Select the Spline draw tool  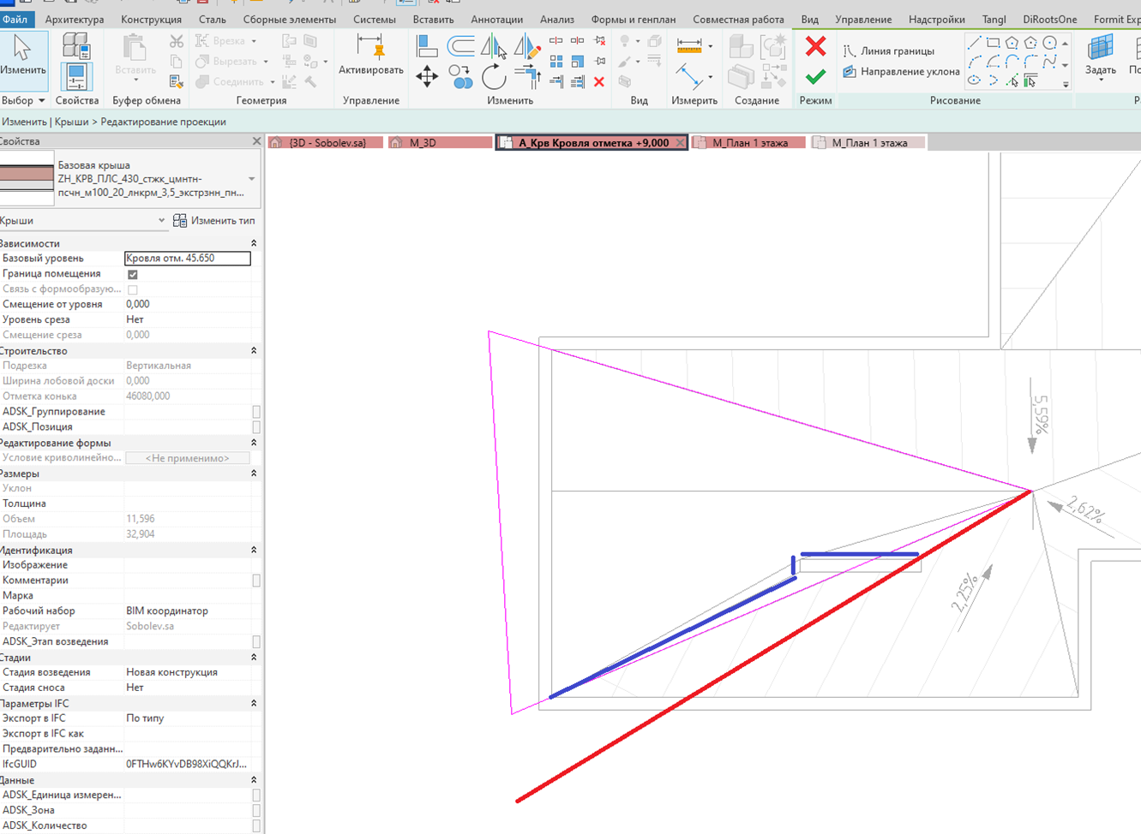pos(1049,62)
